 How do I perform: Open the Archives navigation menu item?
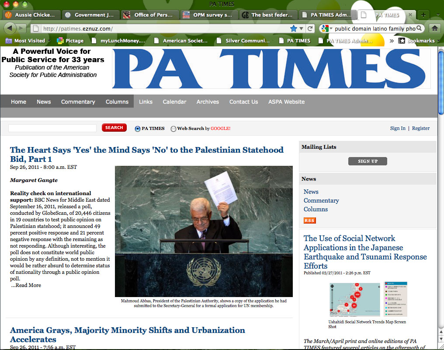click(x=208, y=101)
